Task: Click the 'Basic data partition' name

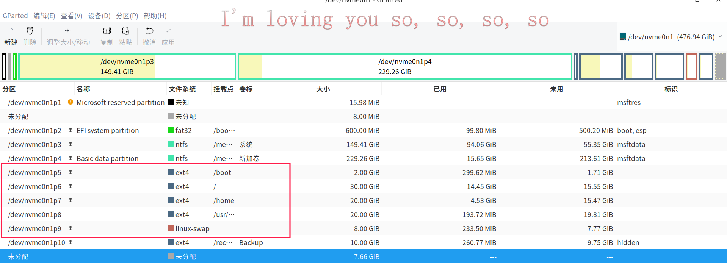Action: [107, 158]
